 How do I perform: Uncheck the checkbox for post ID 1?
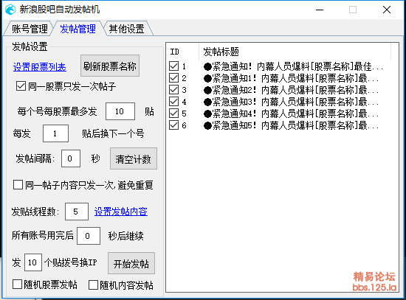point(173,66)
